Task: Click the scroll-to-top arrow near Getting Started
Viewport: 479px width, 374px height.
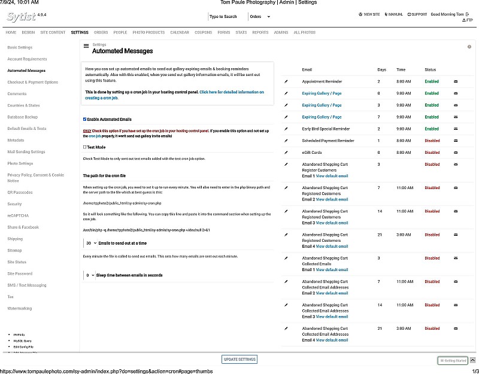Action: pyautogui.click(x=472, y=360)
